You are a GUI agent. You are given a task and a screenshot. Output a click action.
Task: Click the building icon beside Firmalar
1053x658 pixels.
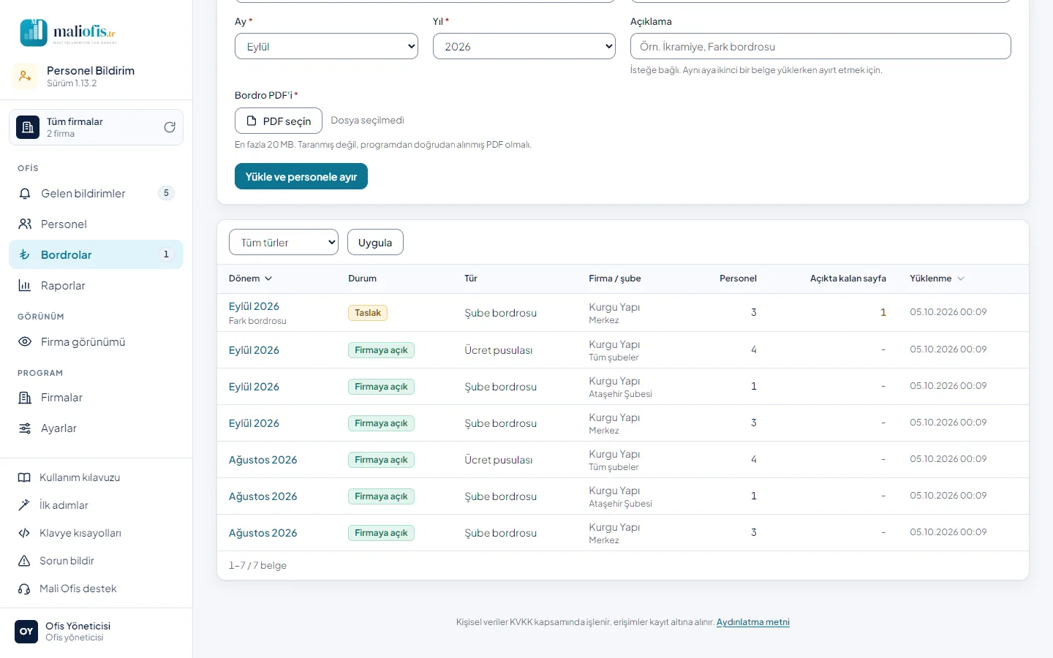(25, 398)
